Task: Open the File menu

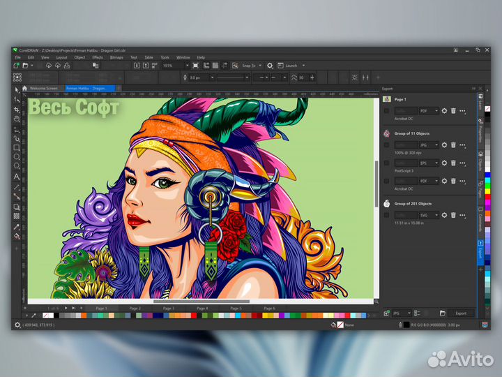Action: click(x=17, y=57)
